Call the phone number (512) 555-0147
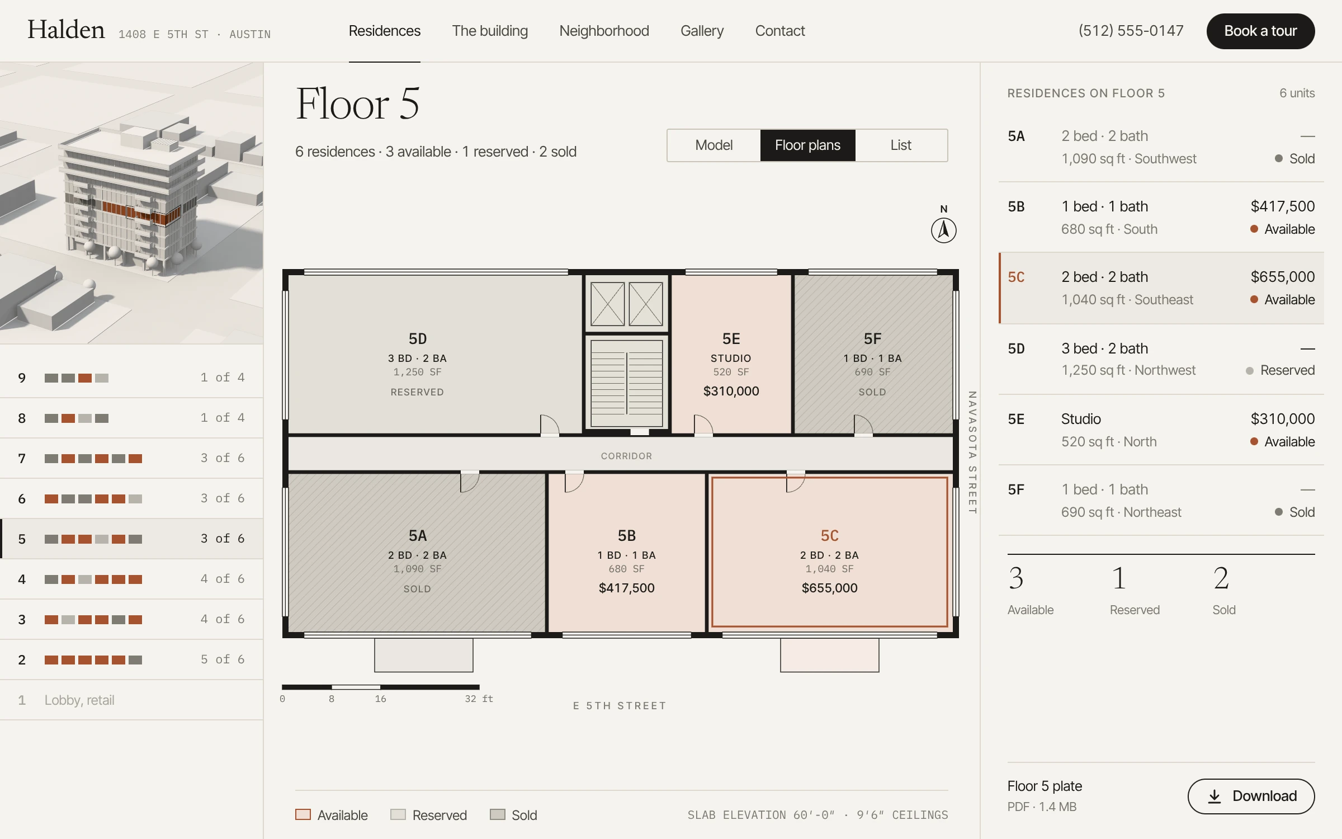This screenshot has height=839, width=1342. click(x=1131, y=31)
